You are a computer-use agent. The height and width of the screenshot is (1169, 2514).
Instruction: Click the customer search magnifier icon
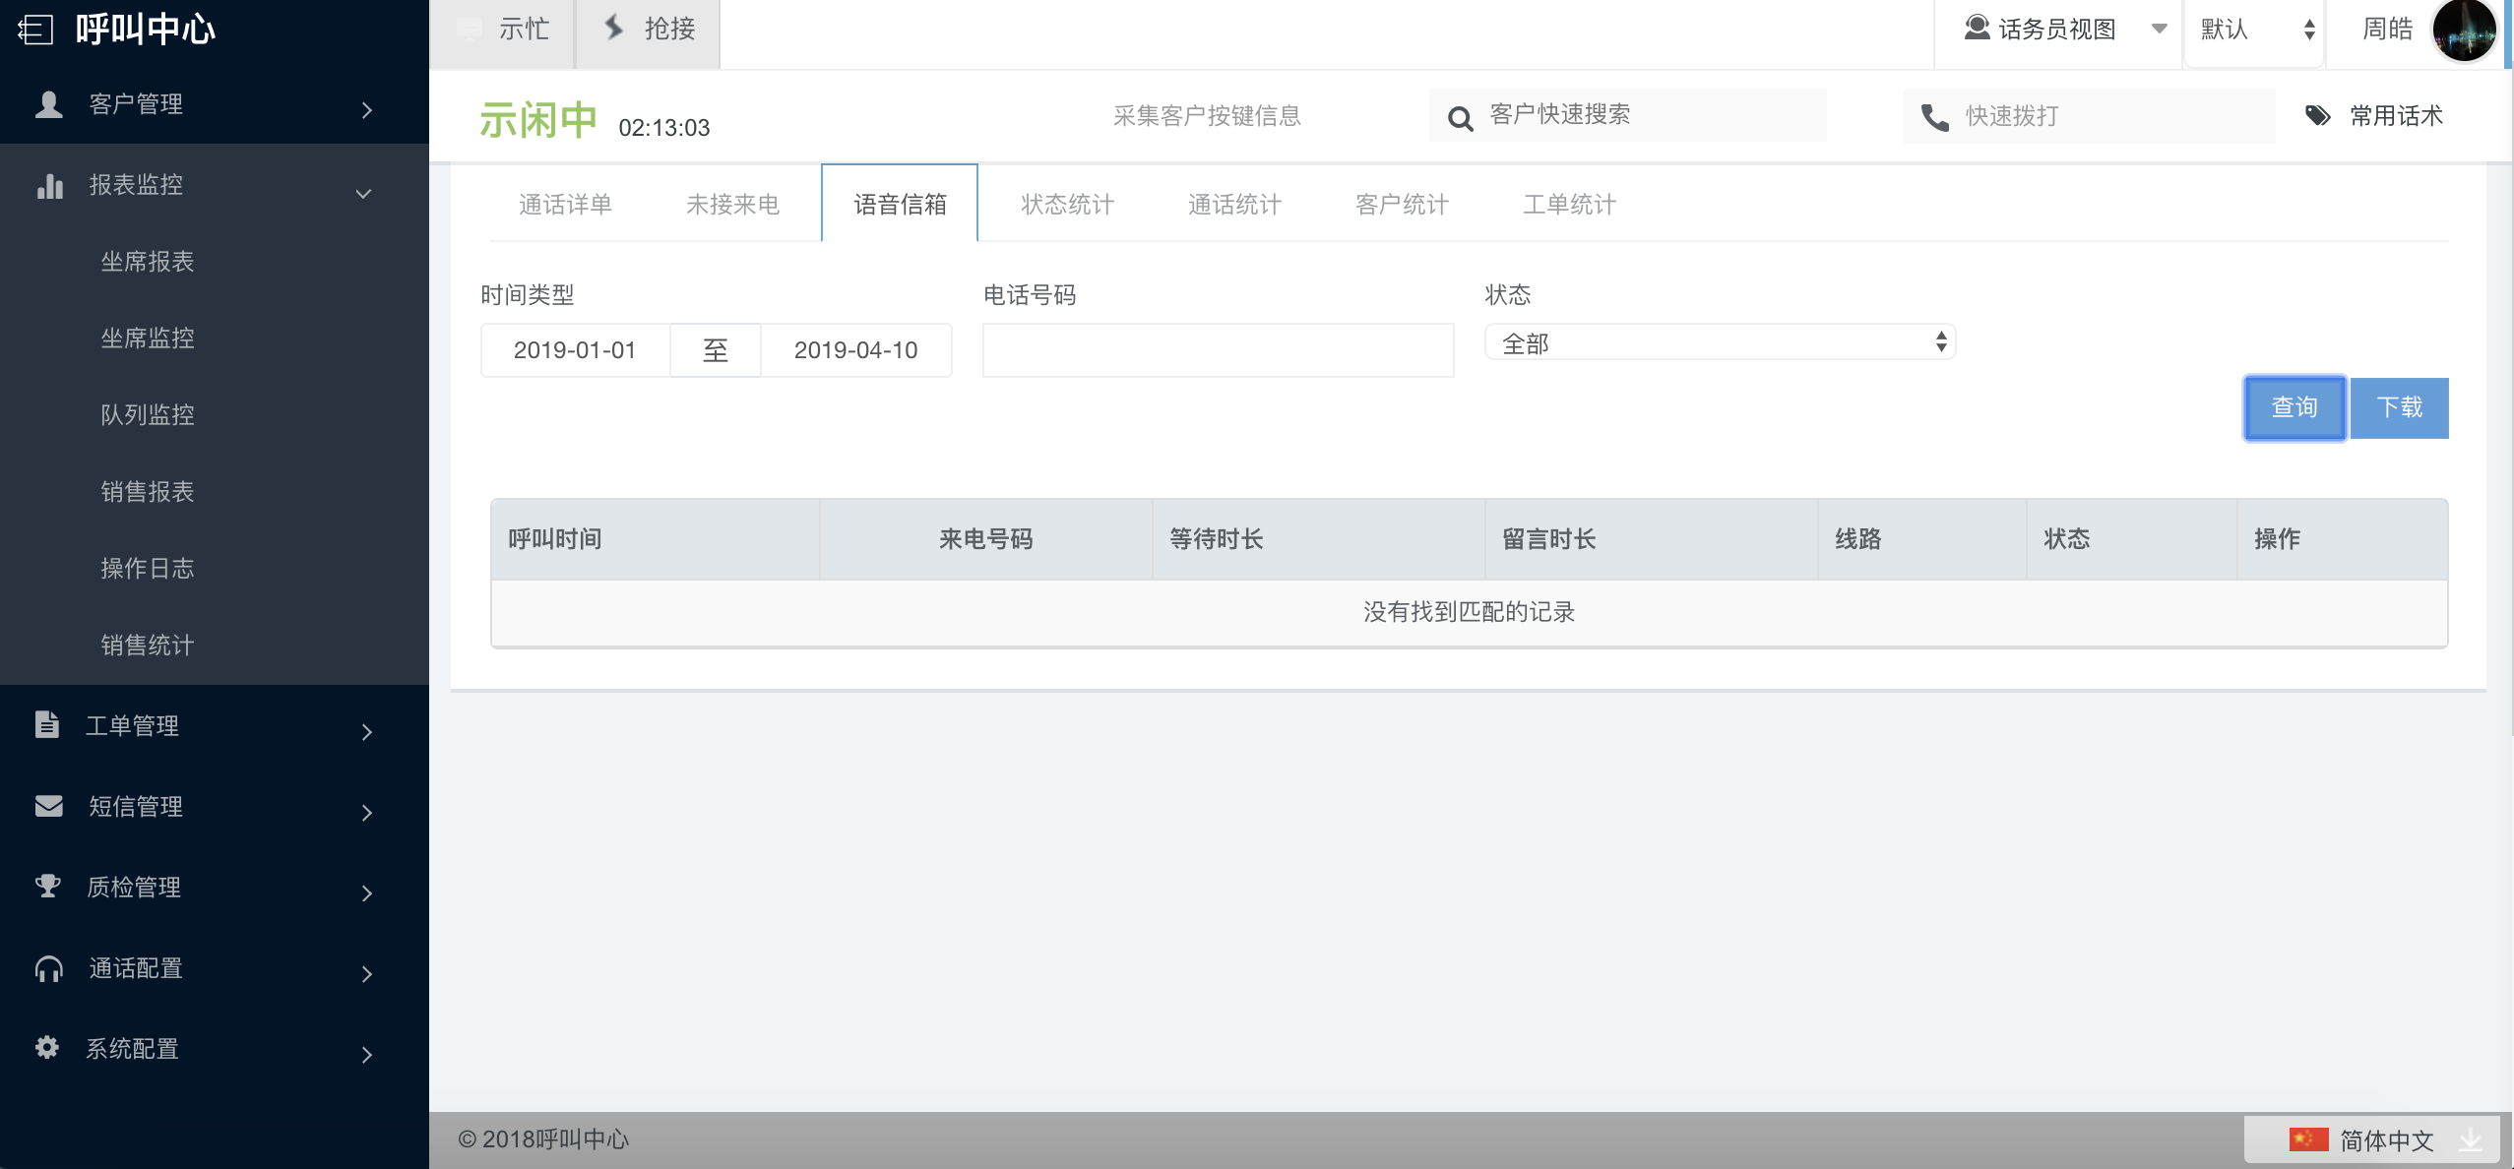point(1460,119)
